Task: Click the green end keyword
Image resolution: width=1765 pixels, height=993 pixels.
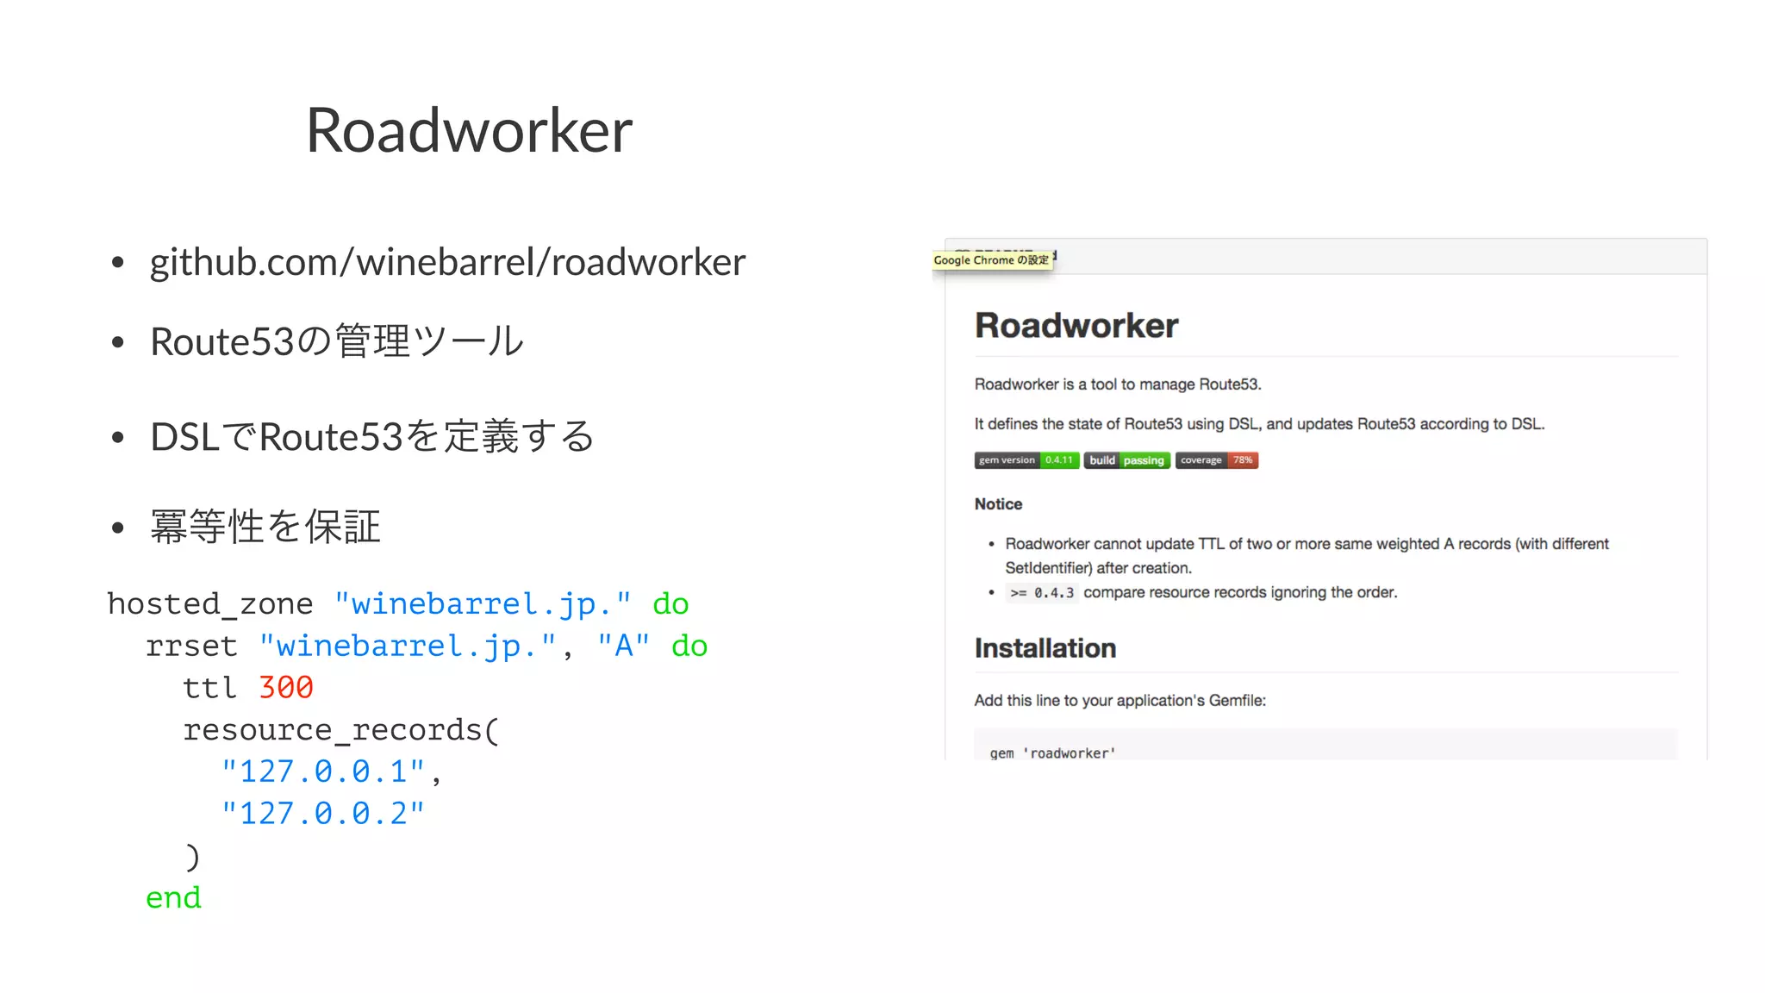Action: tap(173, 898)
